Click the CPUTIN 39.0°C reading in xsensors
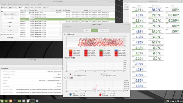Viewport: 183px width, 103px height. click(156, 15)
